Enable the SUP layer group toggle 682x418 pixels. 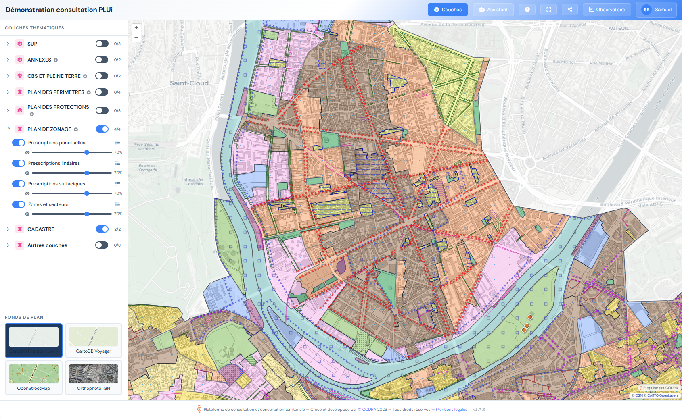(x=102, y=44)
